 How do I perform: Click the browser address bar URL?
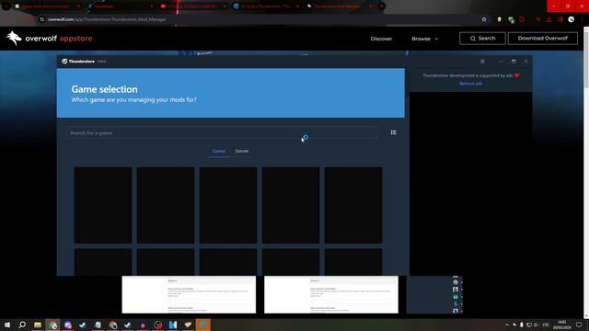(x=107, y=19)
